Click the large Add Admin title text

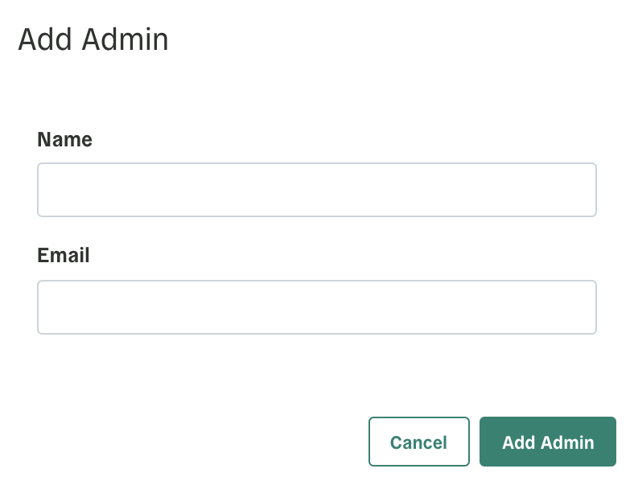[x=93, y=39]
